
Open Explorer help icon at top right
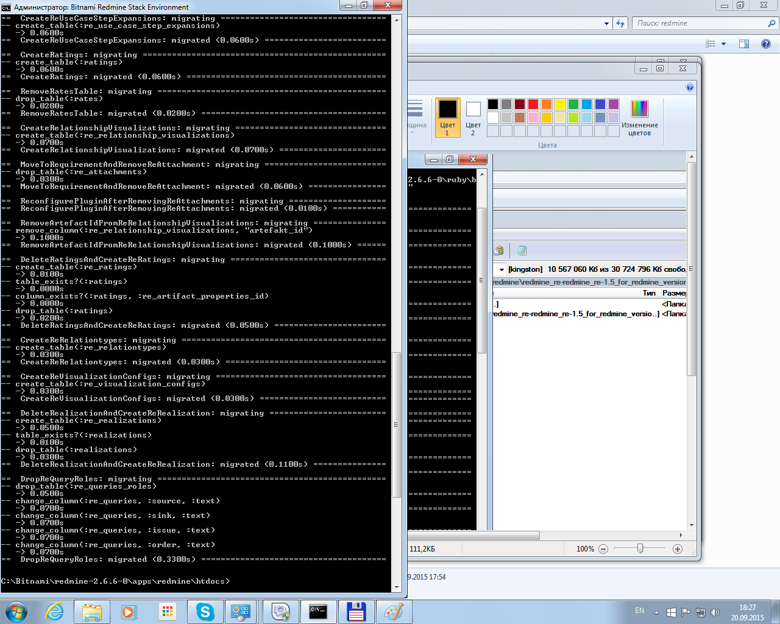(x=766, y=44)
